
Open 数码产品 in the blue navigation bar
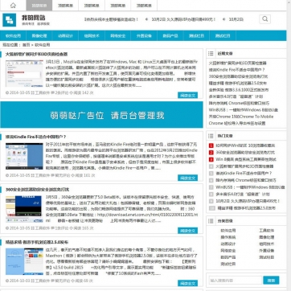(x=170, y=35)
